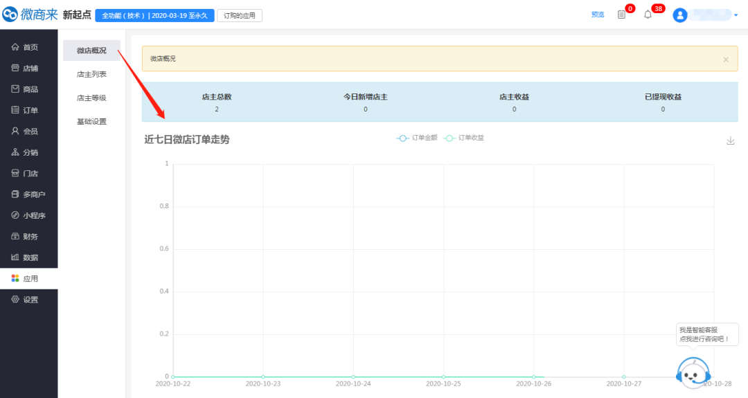This screenshot has height=398, width=748.
Task: Expand the account dropdown arrow
Action: pyautogui.click(x=736, y=15)
